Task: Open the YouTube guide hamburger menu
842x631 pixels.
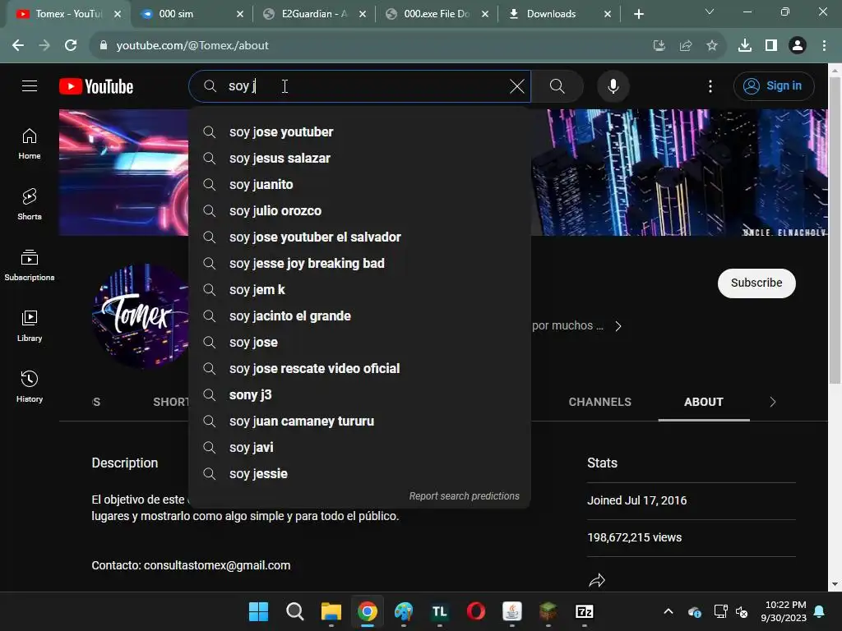Action: 30,85
